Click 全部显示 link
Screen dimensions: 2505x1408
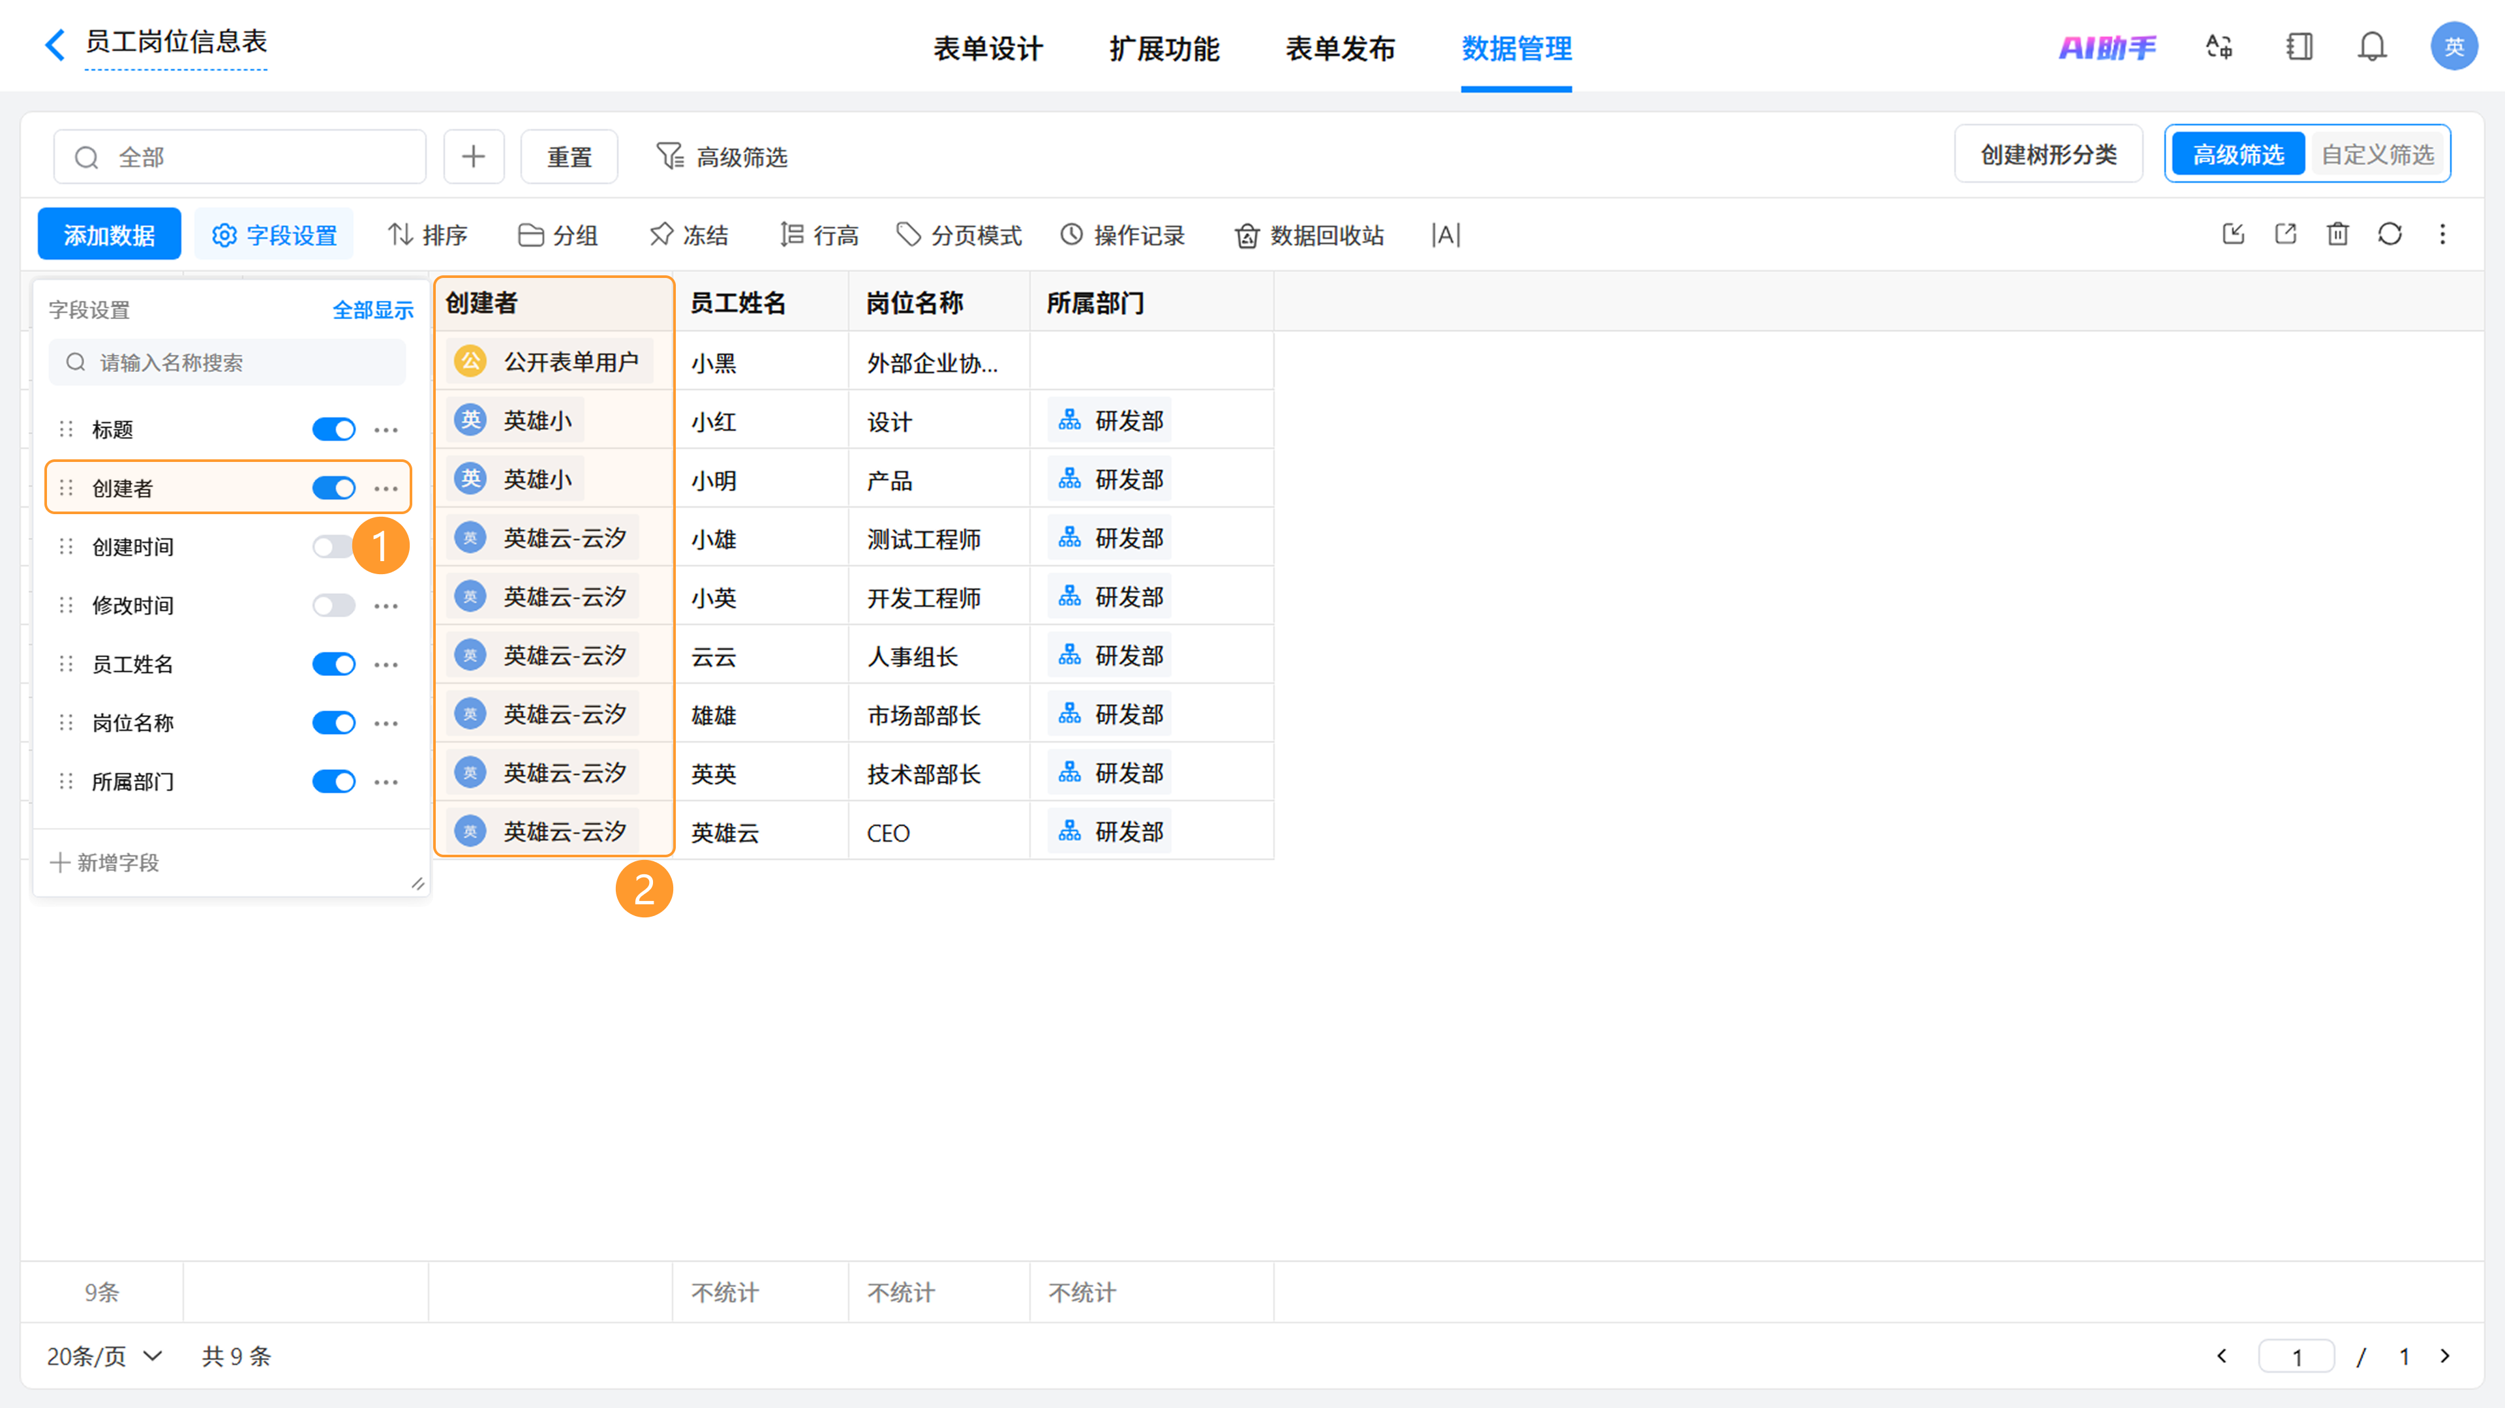point(372,309)
